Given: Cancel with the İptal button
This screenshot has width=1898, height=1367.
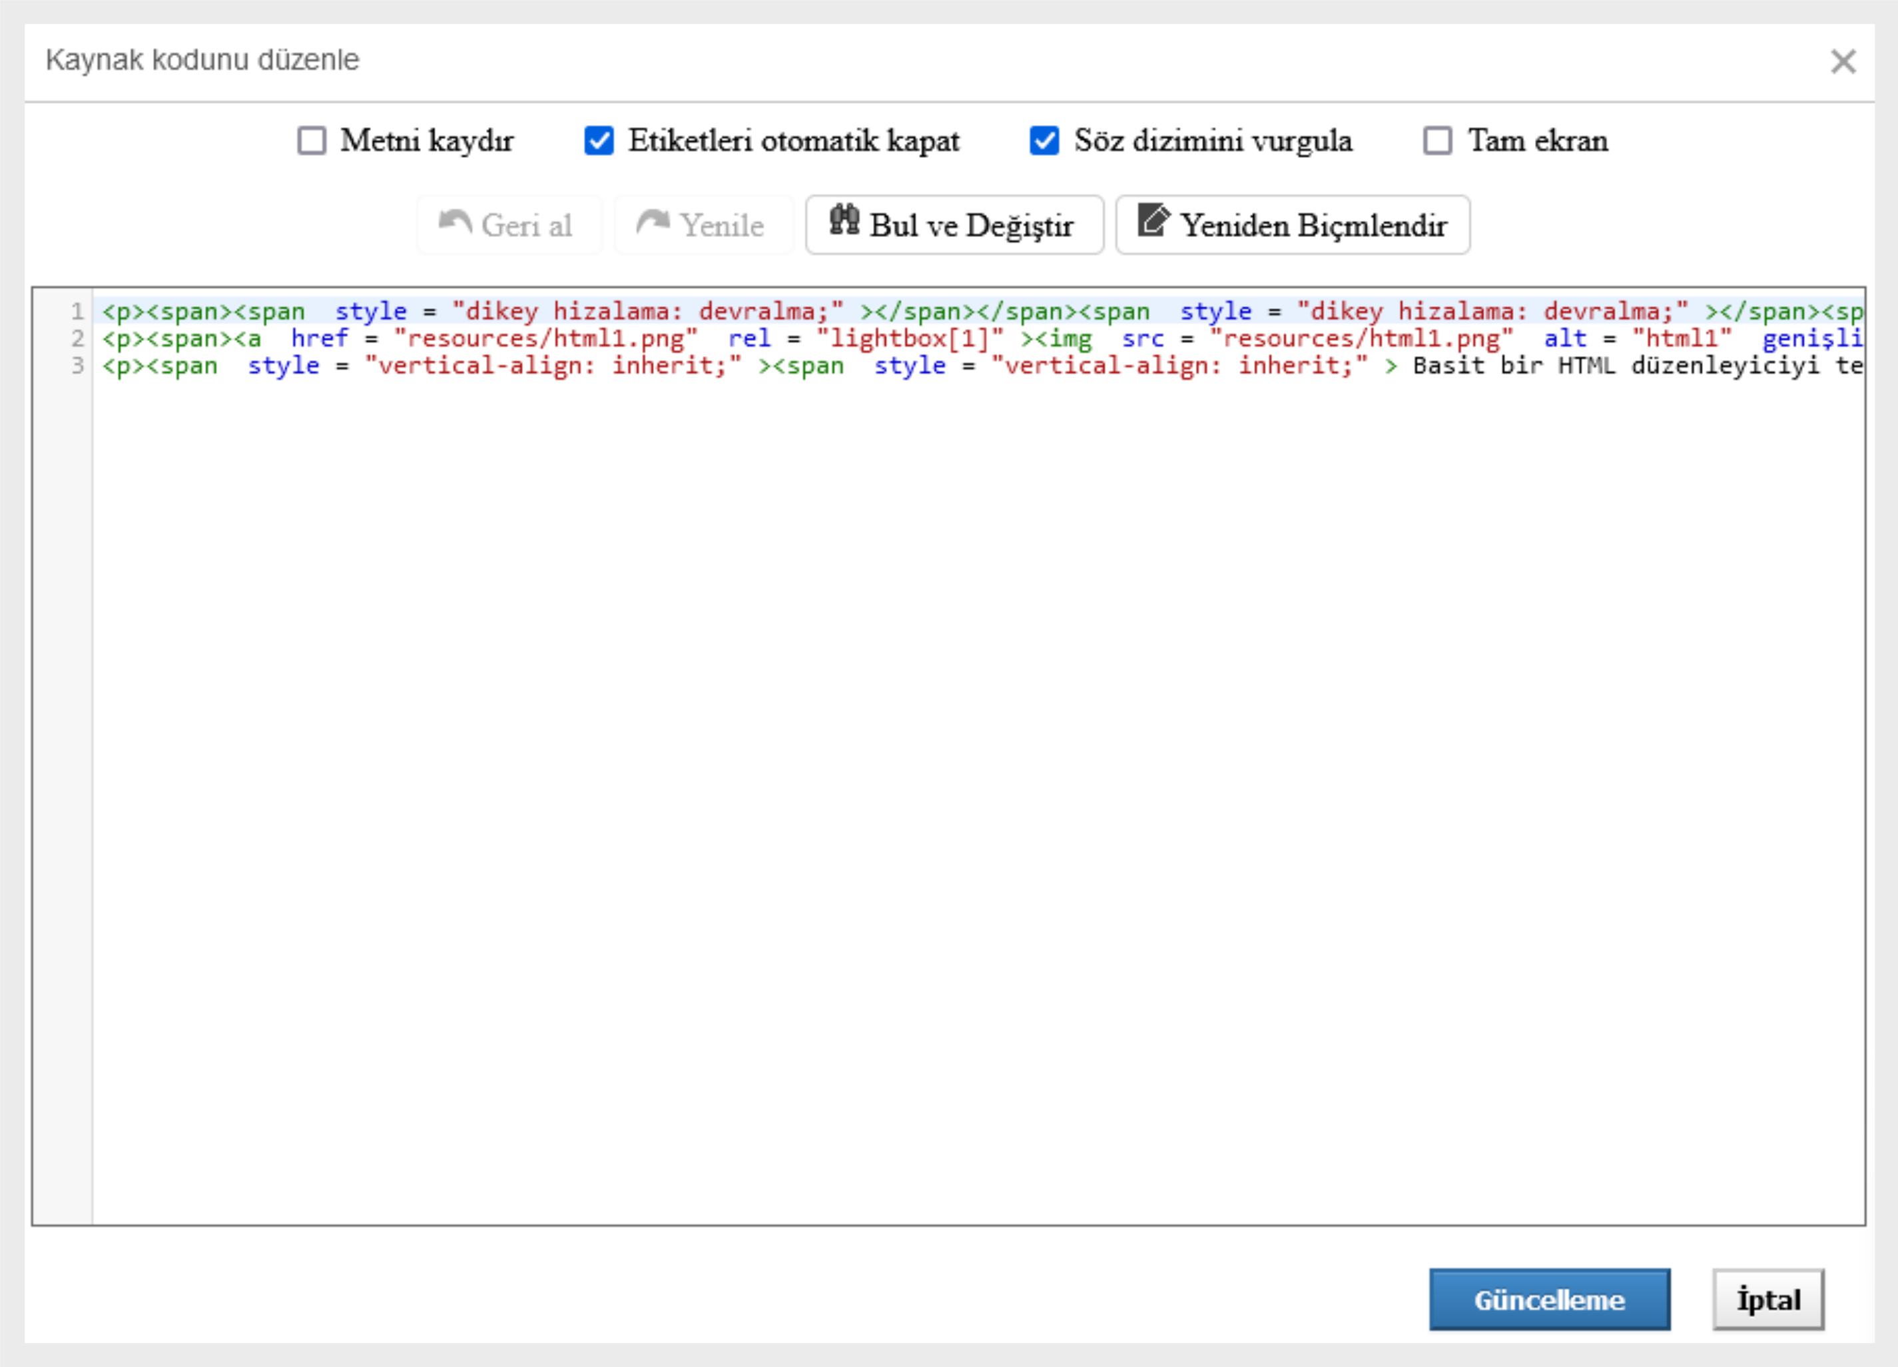Looking at the screenshot, I should click(1767, 1299).
